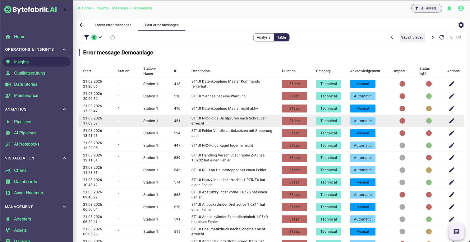The image size is (470, 242).
Task: Click the reset filter circular arrow icon
Action: tap(113, 37)
